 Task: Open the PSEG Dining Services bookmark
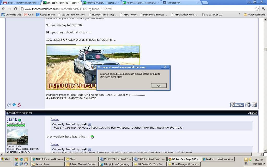coord(153,15)
